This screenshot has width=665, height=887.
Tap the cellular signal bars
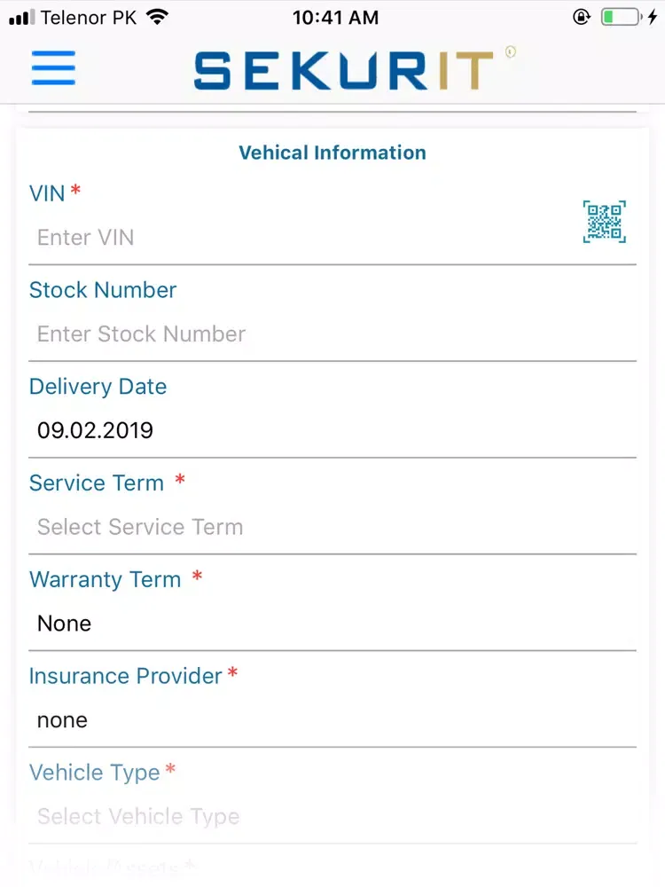pyautogui.click(x=21, y=18)
